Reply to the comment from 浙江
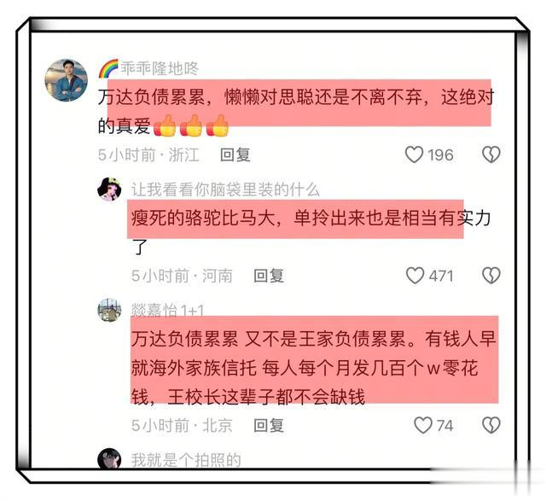The width and height of the screenshot is (546, 501). [235, 154]
